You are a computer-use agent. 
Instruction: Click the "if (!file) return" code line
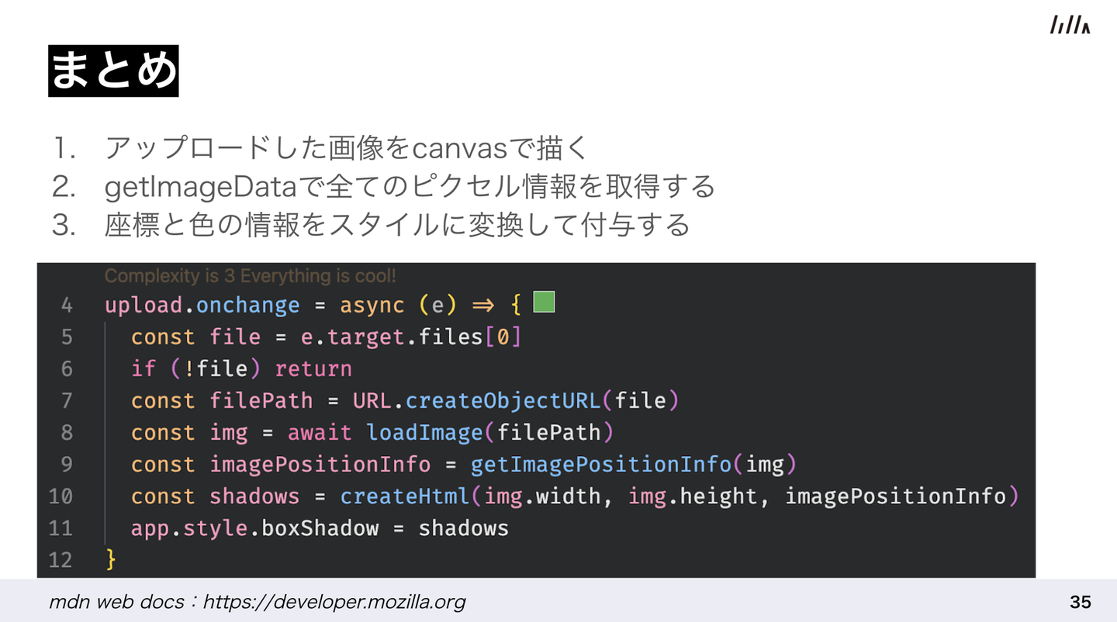(241, 369)
